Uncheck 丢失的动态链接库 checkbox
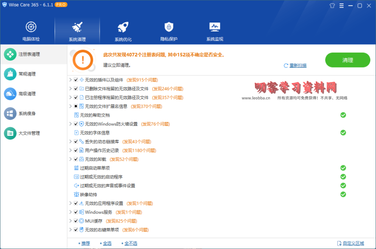The image size is (376, 249). tap(76, 141)
